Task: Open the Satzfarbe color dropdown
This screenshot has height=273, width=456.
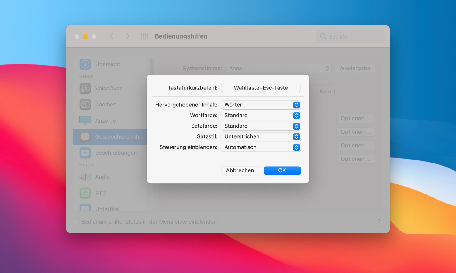Action: pyautogui.click(x=261, y=126)
